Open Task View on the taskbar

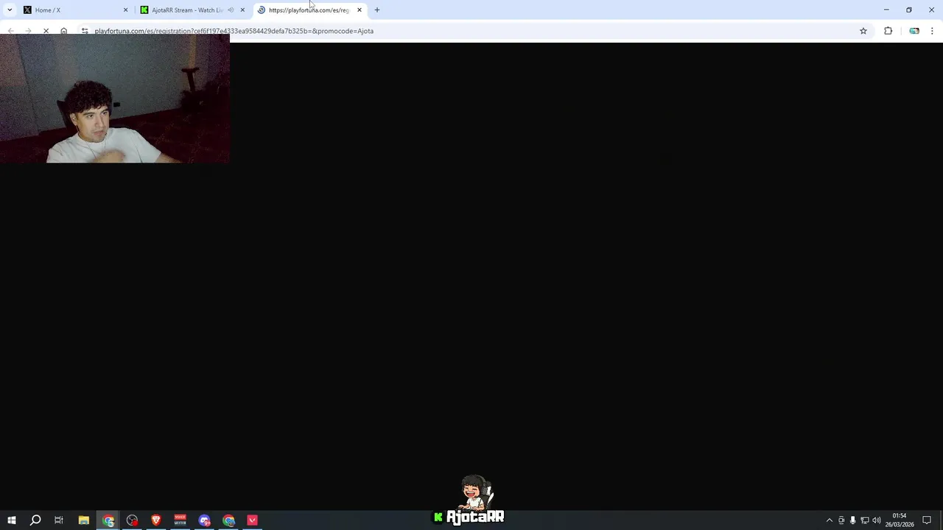[59, 520]
